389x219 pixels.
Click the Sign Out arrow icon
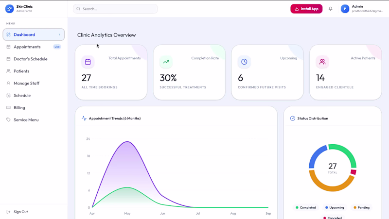click(x=8, y=212)
